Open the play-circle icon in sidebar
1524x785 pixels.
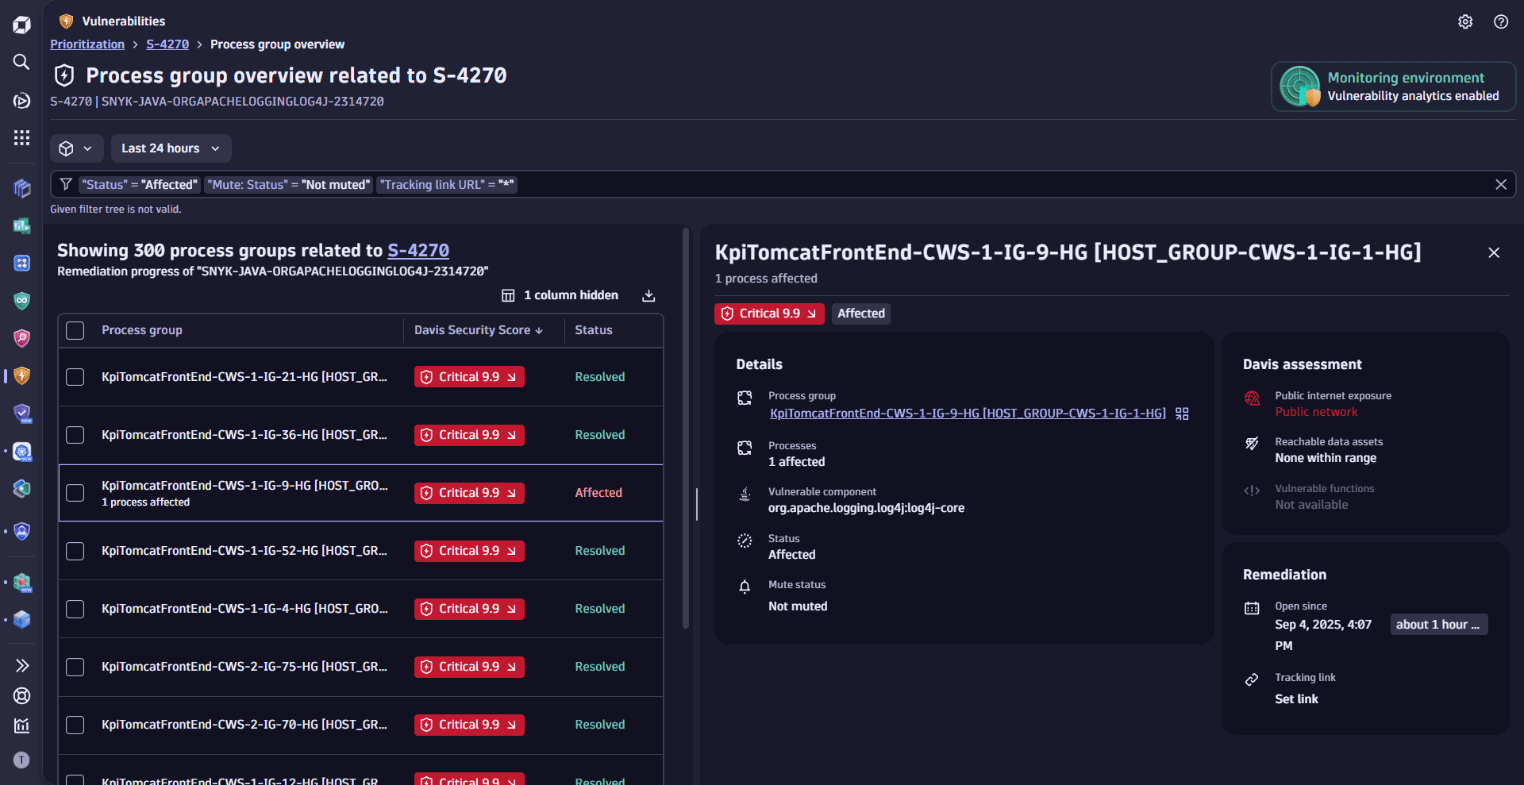(21, 101)
